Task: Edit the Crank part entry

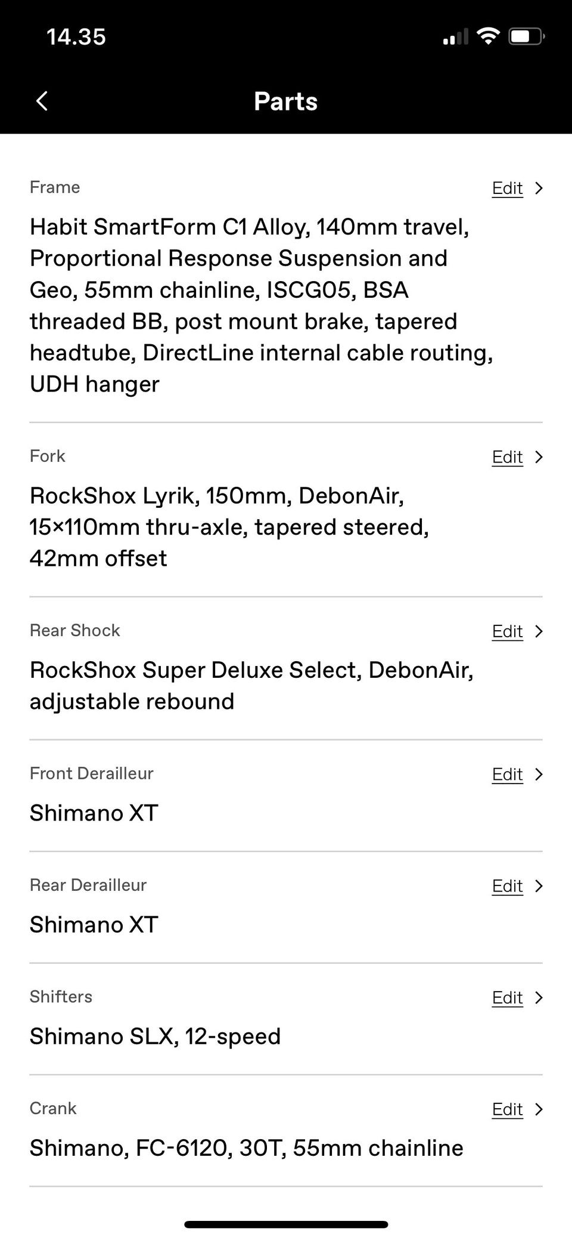Action: [507, 1109]
